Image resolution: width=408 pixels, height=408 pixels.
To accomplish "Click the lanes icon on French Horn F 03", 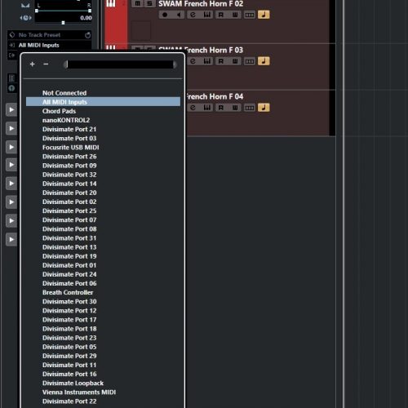I will click(250, 61).
